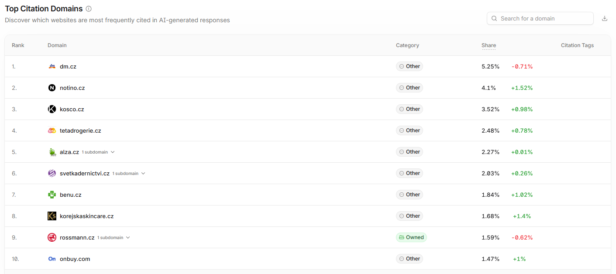Viewport: 616px width, 274px height.
Task: Click the onbuy.com blue On icon
Action: [52, 259]
